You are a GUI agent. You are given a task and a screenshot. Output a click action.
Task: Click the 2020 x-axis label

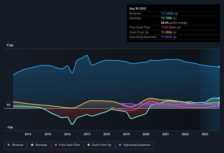146,134
